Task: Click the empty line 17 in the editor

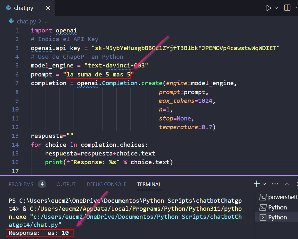Action: (x=164, y=171)
